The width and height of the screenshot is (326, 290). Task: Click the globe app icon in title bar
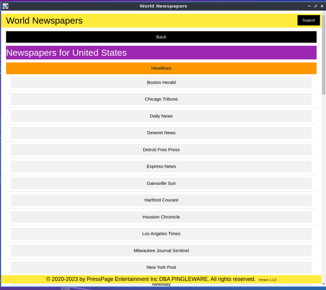(x=6, y=6)
